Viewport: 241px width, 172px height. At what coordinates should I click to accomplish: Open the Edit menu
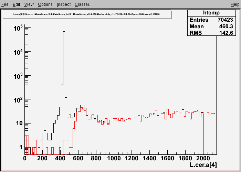(16, 4)
